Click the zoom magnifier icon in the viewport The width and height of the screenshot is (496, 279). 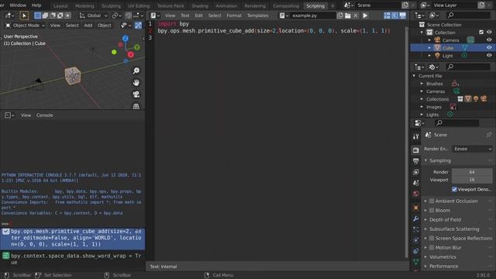point(136,71)
